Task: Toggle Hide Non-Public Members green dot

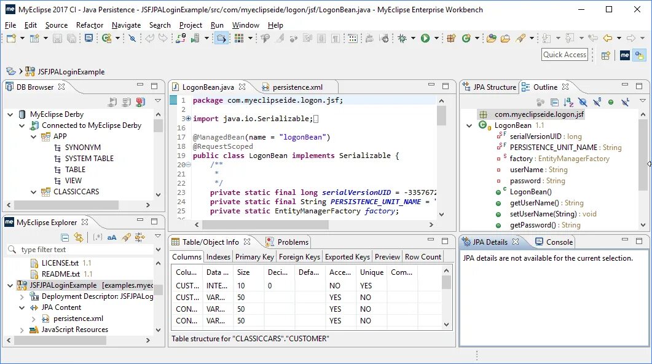Action: coord(611,102)
